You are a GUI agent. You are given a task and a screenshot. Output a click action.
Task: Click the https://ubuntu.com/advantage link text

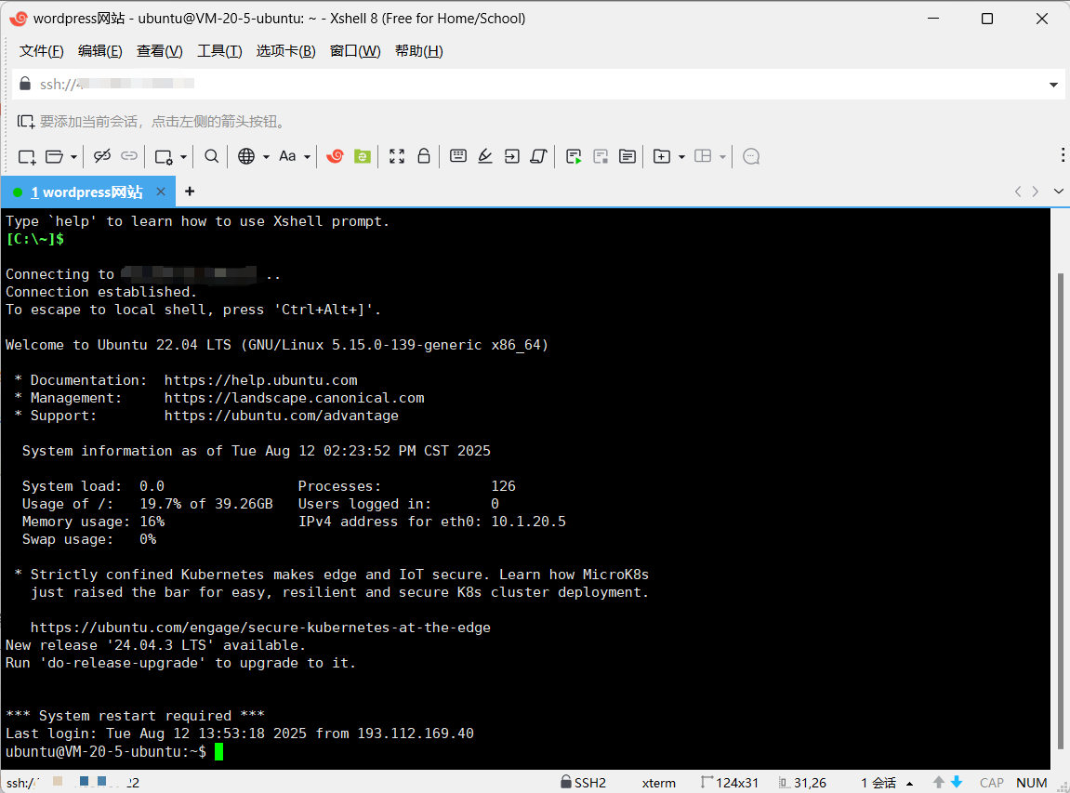281,416
